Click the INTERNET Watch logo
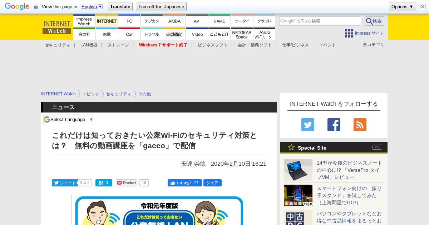 (x=57, y=27)
